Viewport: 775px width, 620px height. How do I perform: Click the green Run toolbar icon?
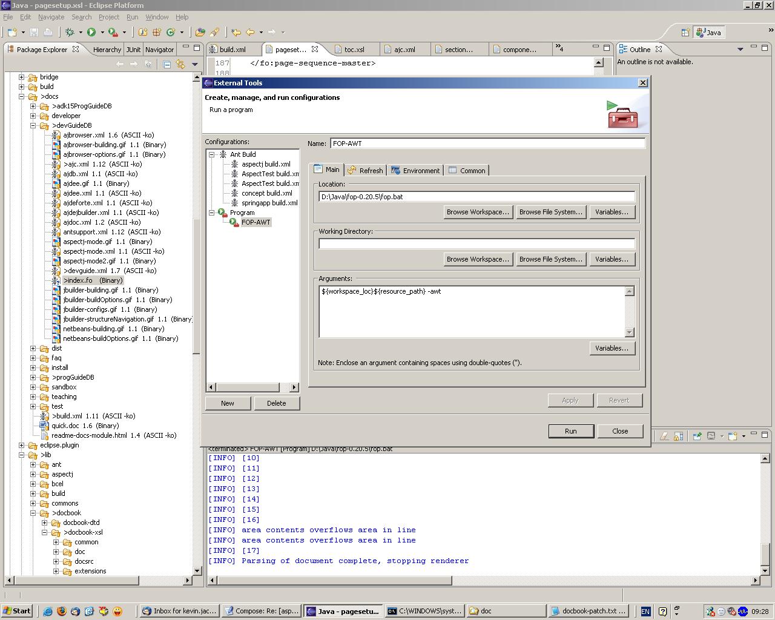coord(91,32)
